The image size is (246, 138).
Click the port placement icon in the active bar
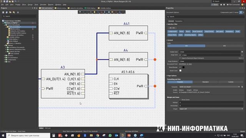(x=112, y=12)
